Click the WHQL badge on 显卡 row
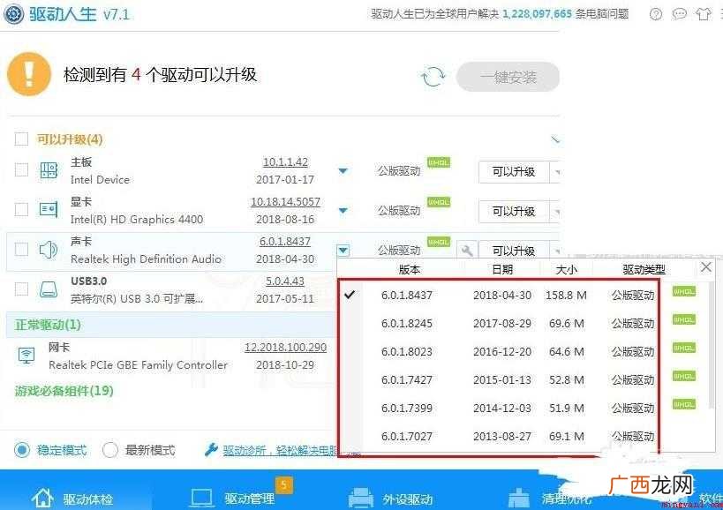The width and height of the screenshot is (723, 510). [439, 202]
